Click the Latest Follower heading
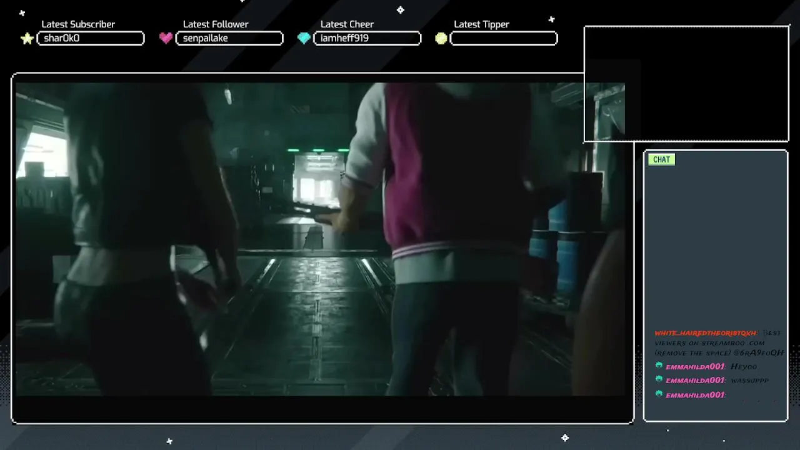 [x=216, y=24]
